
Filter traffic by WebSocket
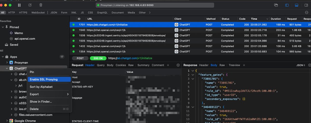click(38, 12)
